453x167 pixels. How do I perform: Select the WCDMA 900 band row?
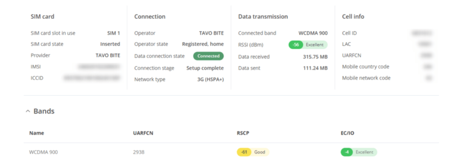click(44, 152)
